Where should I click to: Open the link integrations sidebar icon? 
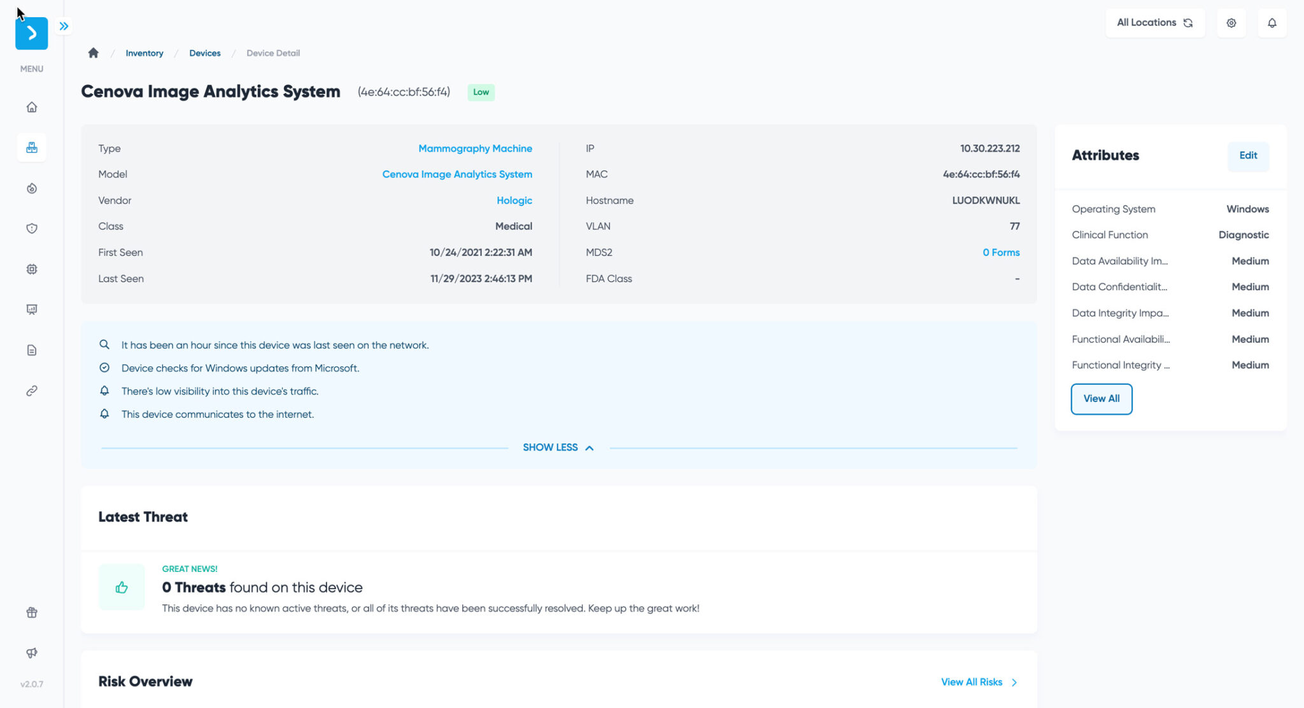(x=31, y=391)
